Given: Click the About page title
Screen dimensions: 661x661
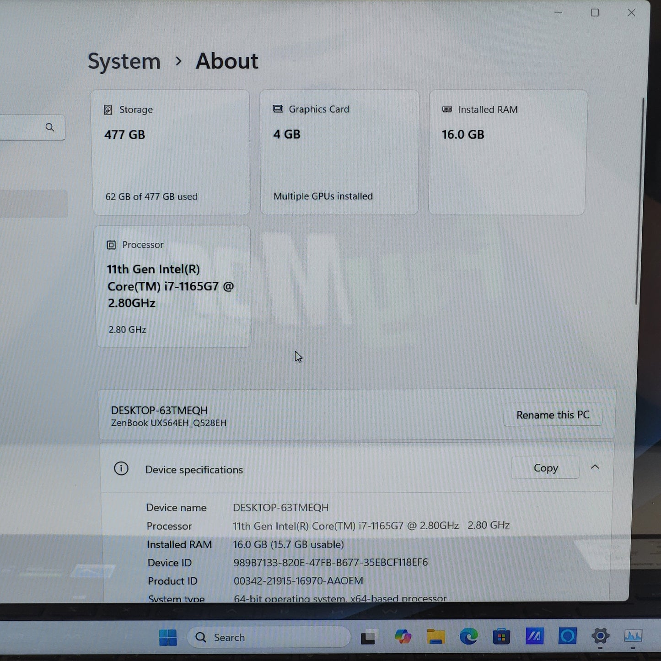Looking at the screenshot, I should 227,61.
